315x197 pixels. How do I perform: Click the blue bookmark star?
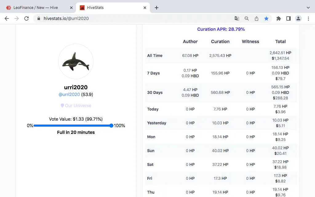tap(266, 18)
